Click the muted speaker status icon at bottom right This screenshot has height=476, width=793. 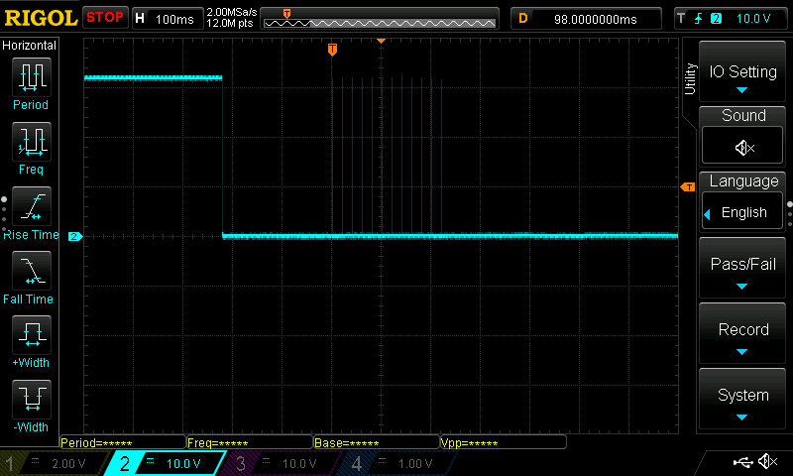click(768, 461)
